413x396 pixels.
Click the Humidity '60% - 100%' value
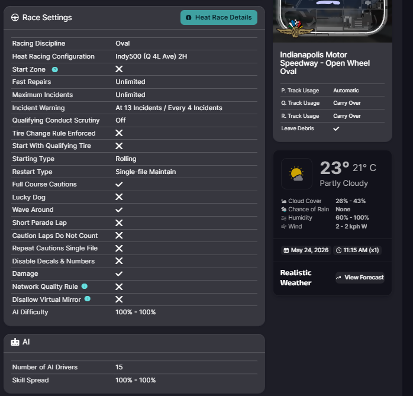352,218
